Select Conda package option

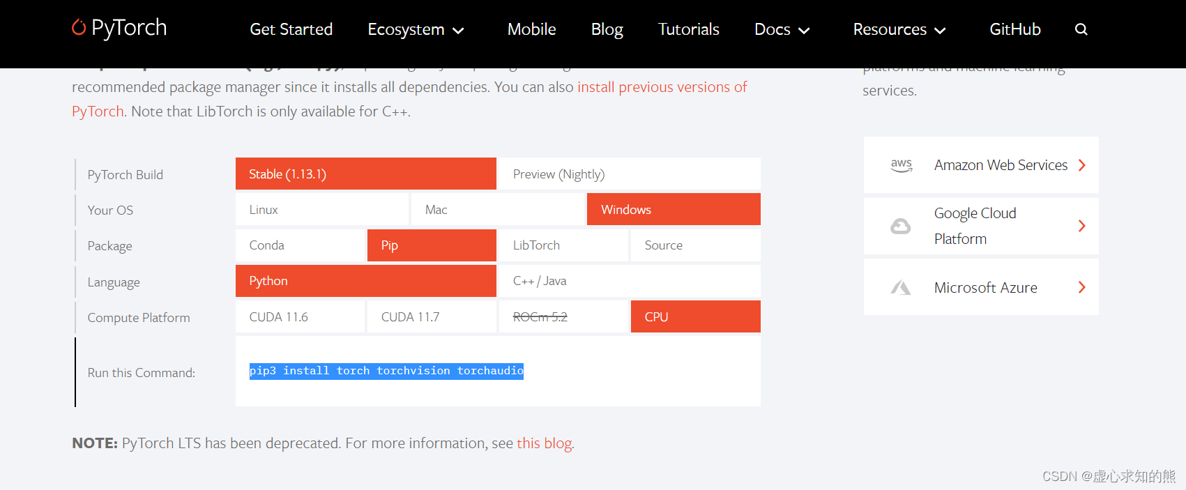pos(300,245)
